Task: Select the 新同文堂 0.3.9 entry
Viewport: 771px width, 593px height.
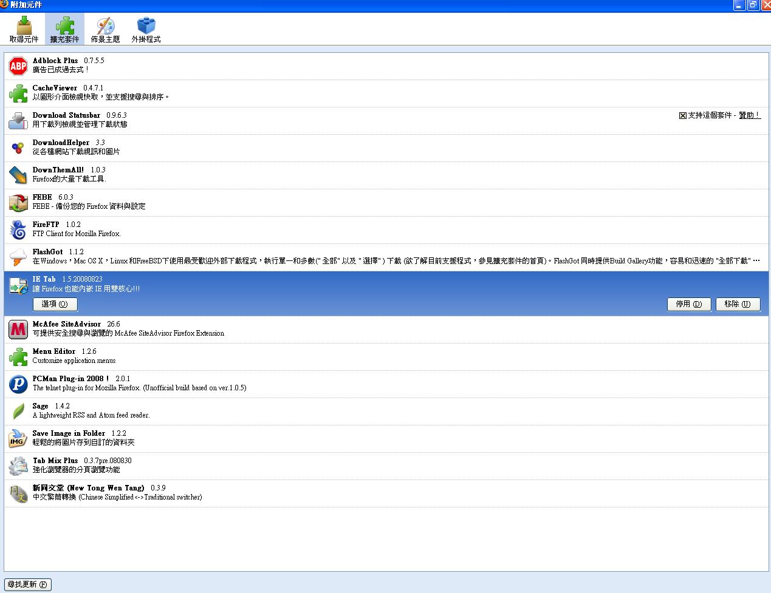Action: pyautogui.click(x=386, y=493)
